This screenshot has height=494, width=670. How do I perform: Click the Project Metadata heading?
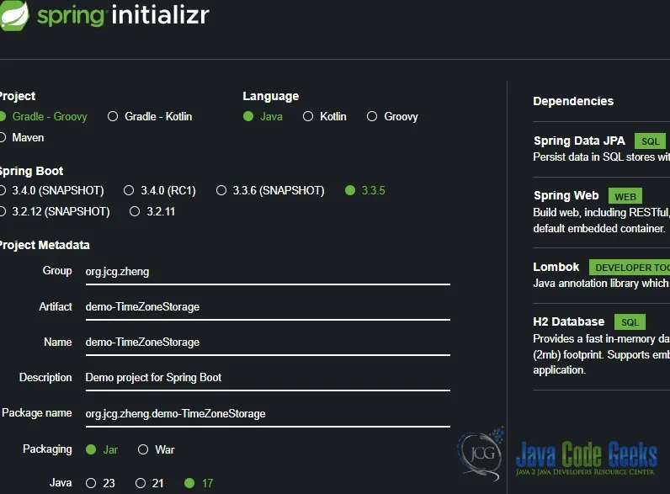coord(45,245)
